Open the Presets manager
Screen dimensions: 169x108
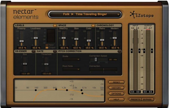click(x=135, y=100)
